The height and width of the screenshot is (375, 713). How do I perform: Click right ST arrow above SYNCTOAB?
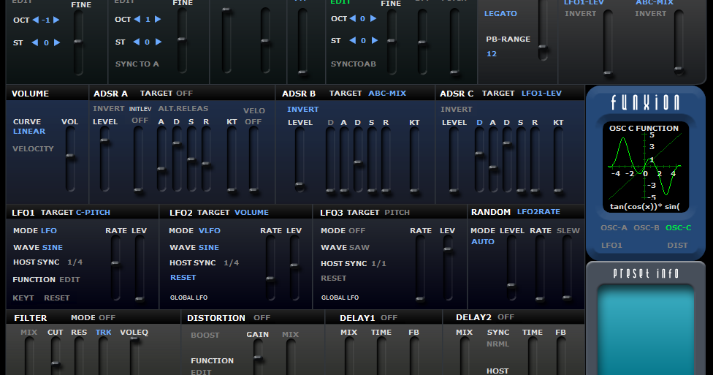click(x=375, y=40)
